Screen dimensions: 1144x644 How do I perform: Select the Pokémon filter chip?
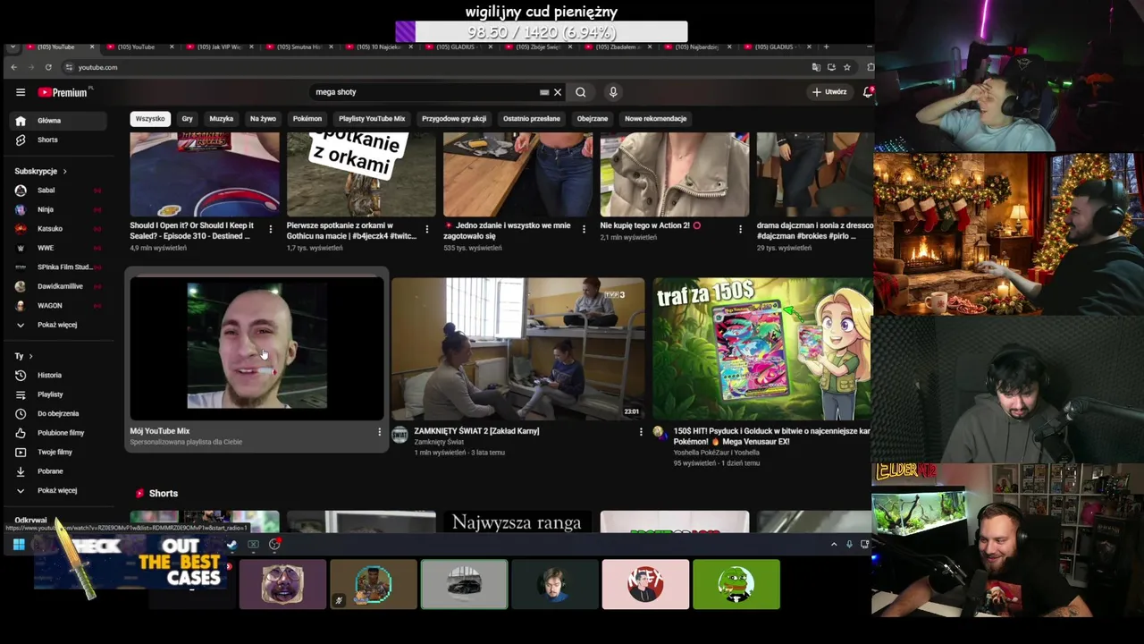pyautogui.click(x=307, y=118)
